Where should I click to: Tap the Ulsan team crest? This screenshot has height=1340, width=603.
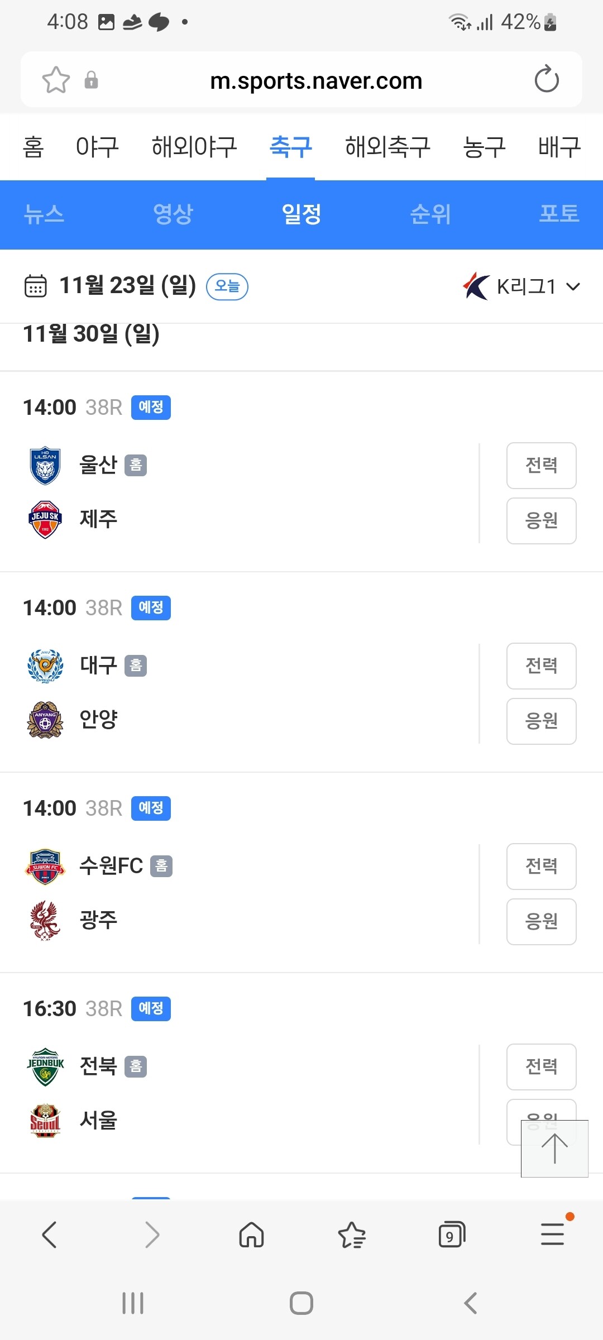pyautogui.click(x=45, y=465)
